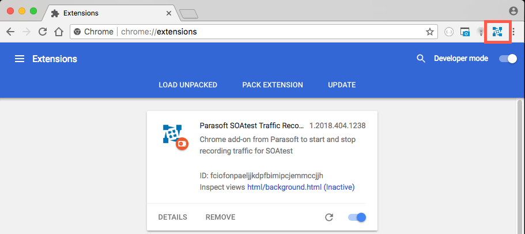
Task: Reload the page with the browser refresh button
Action: click(x=43, y=32)
